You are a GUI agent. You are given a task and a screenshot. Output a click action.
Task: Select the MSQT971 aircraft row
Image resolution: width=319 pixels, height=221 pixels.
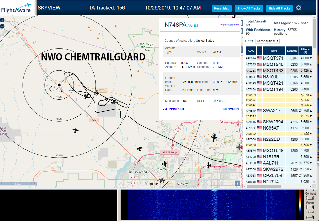(279, 58)
